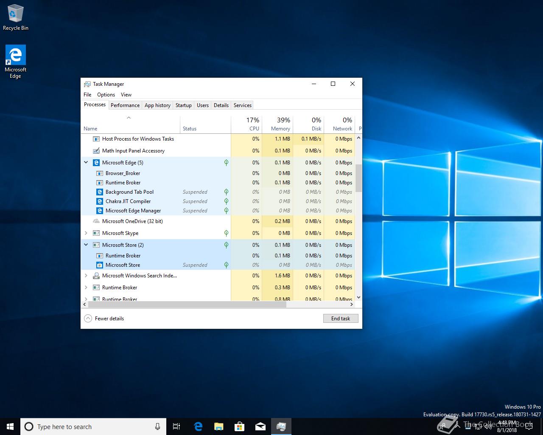Click the vertical scrollbar down arrow

tap(358, 297)
